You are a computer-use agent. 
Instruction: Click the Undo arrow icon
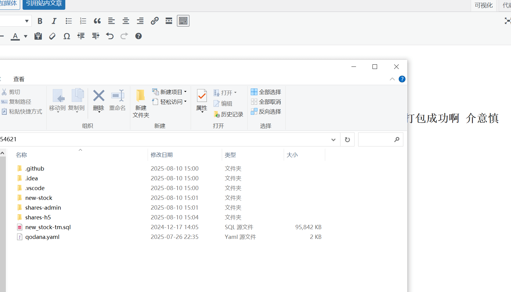click(110, 36)
